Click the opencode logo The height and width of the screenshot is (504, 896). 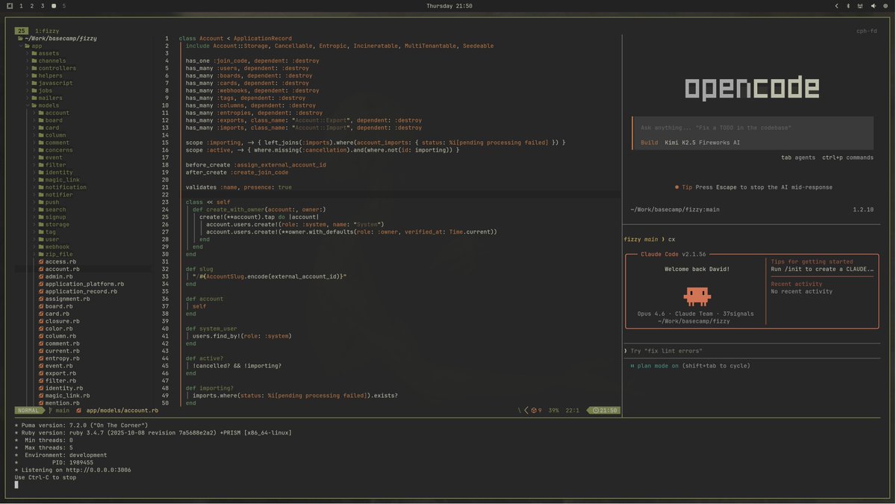click(x=752, y=89)
